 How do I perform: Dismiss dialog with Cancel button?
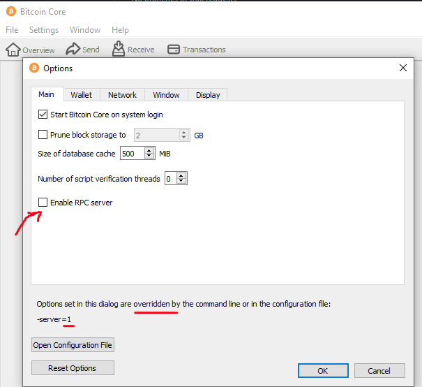tap(379, 371)
